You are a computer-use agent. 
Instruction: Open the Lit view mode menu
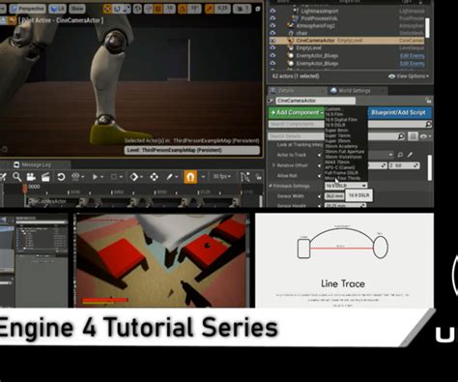point(57,9)
